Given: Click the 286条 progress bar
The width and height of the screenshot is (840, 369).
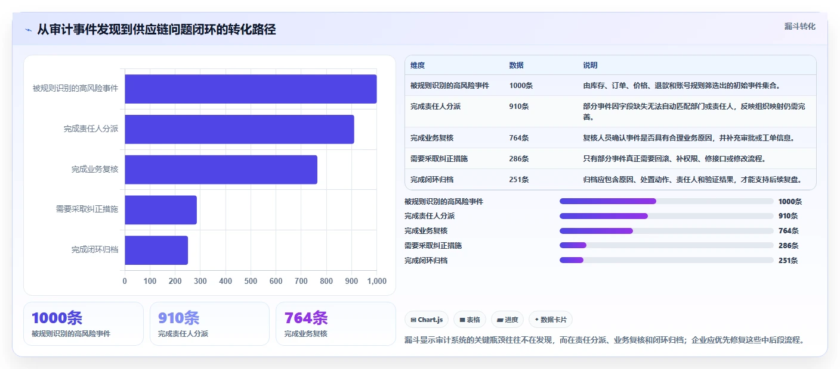Looking at the screenshot, I should (x=666, y=245).
